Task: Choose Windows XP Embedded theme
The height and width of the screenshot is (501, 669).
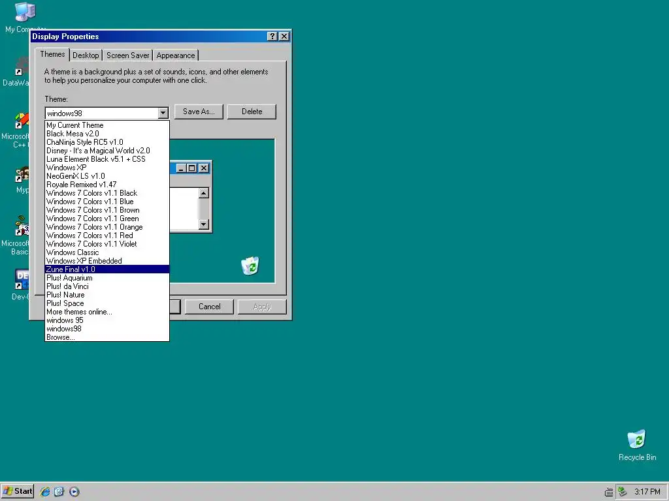Action: click(x=107, y=261)
